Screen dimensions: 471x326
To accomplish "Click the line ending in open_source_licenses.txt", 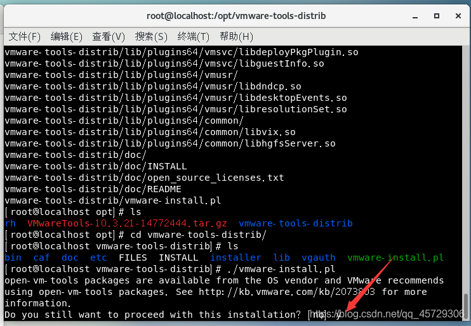I will 144,178.
